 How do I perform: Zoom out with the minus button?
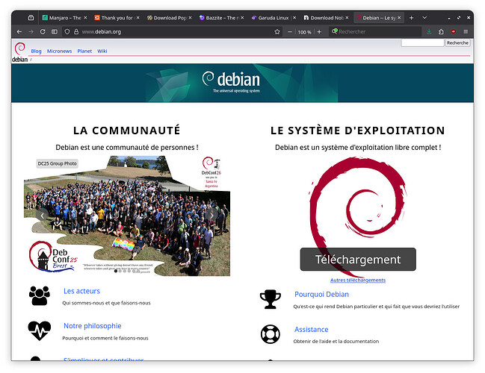290,31
